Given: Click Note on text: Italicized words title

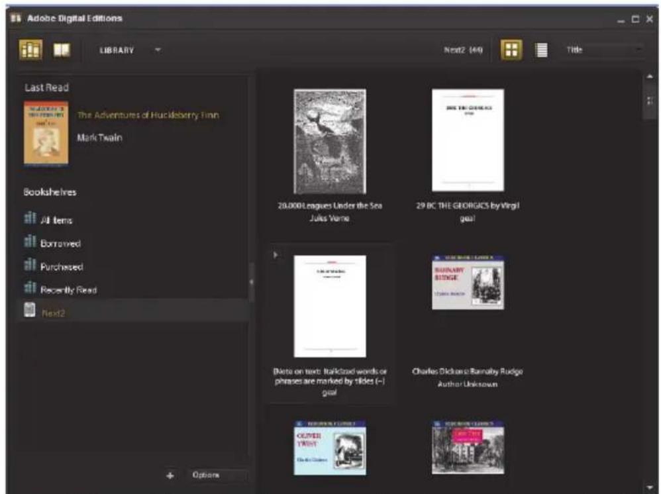Looking at the screenshot, I should tap(330, 376).
